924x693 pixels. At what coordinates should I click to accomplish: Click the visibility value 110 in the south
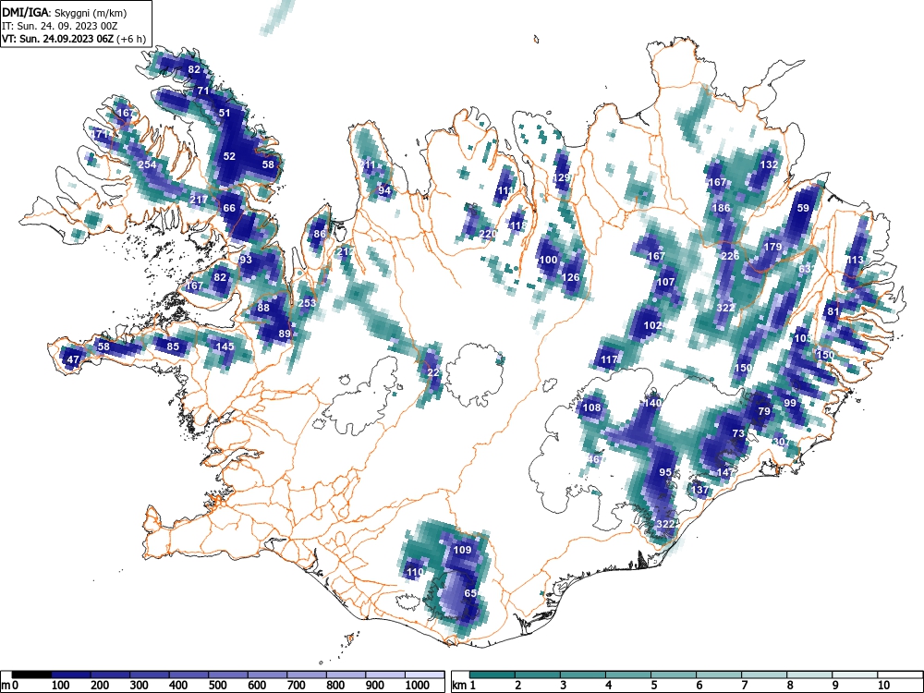point(415,572)
